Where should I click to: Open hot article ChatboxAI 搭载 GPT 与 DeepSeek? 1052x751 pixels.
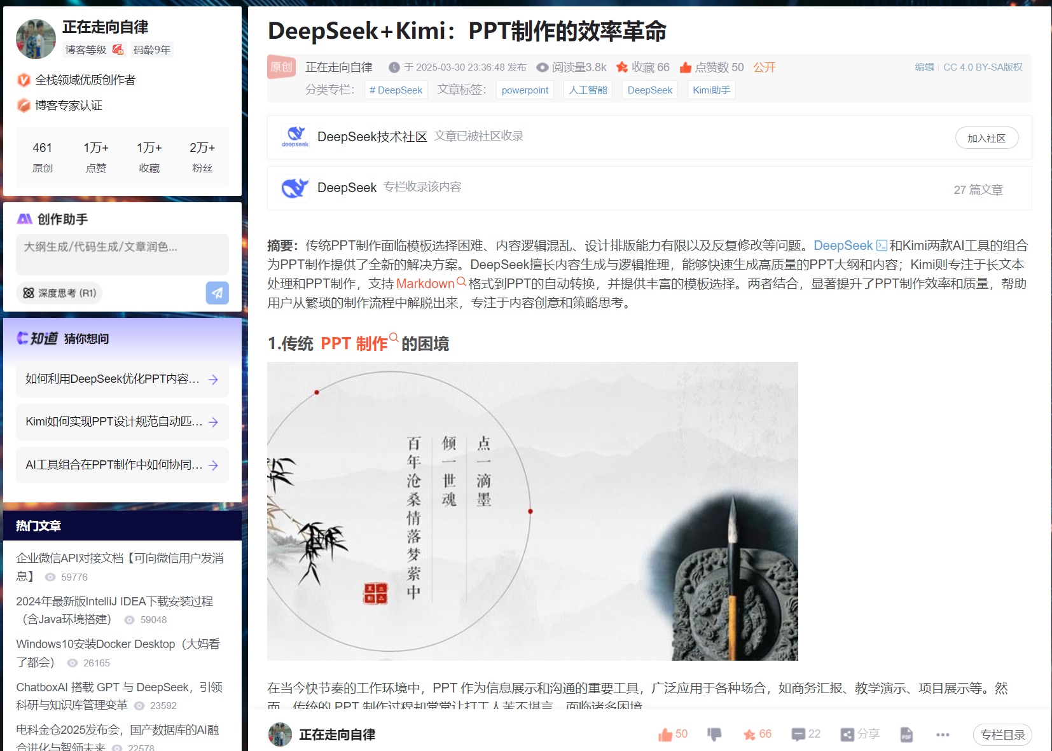119,696
